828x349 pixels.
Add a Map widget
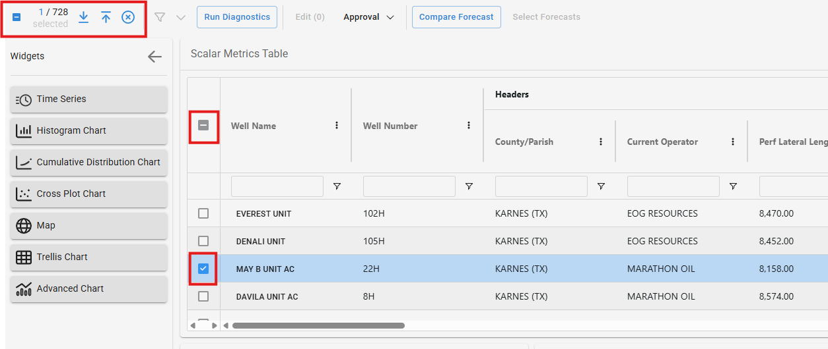[x=88, y=225]
